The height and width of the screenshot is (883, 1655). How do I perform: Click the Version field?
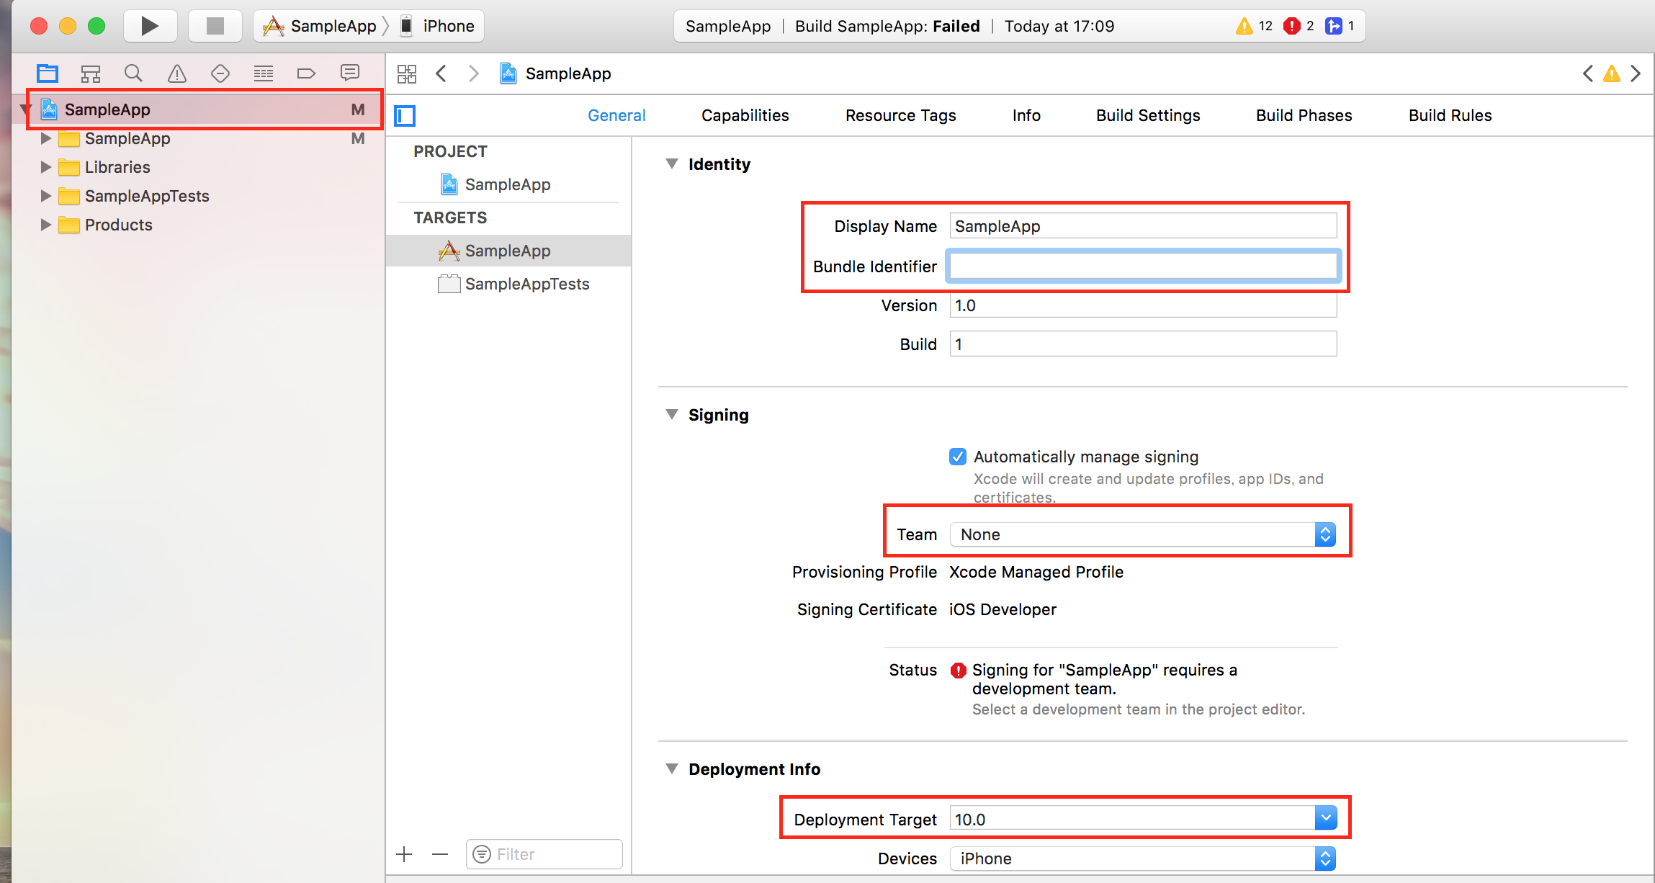click(1143, 305)
